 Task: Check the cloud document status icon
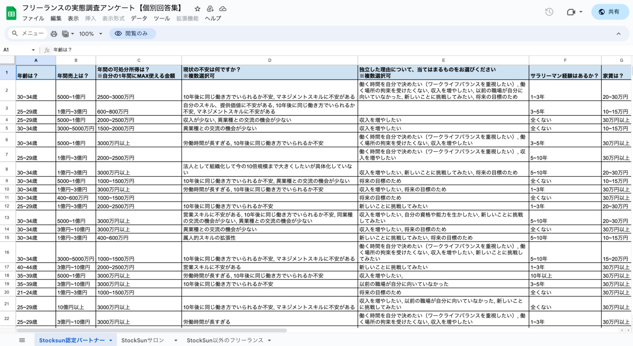[223, 9]
